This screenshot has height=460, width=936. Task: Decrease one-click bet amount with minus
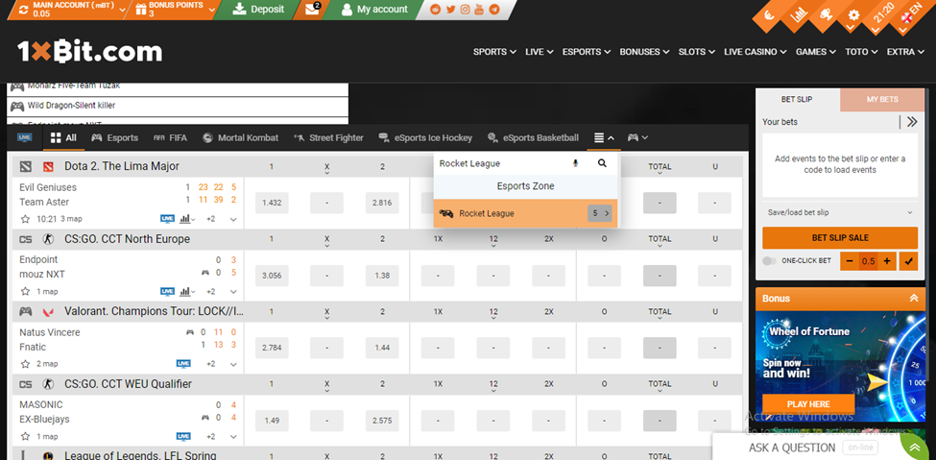point(849,261)
